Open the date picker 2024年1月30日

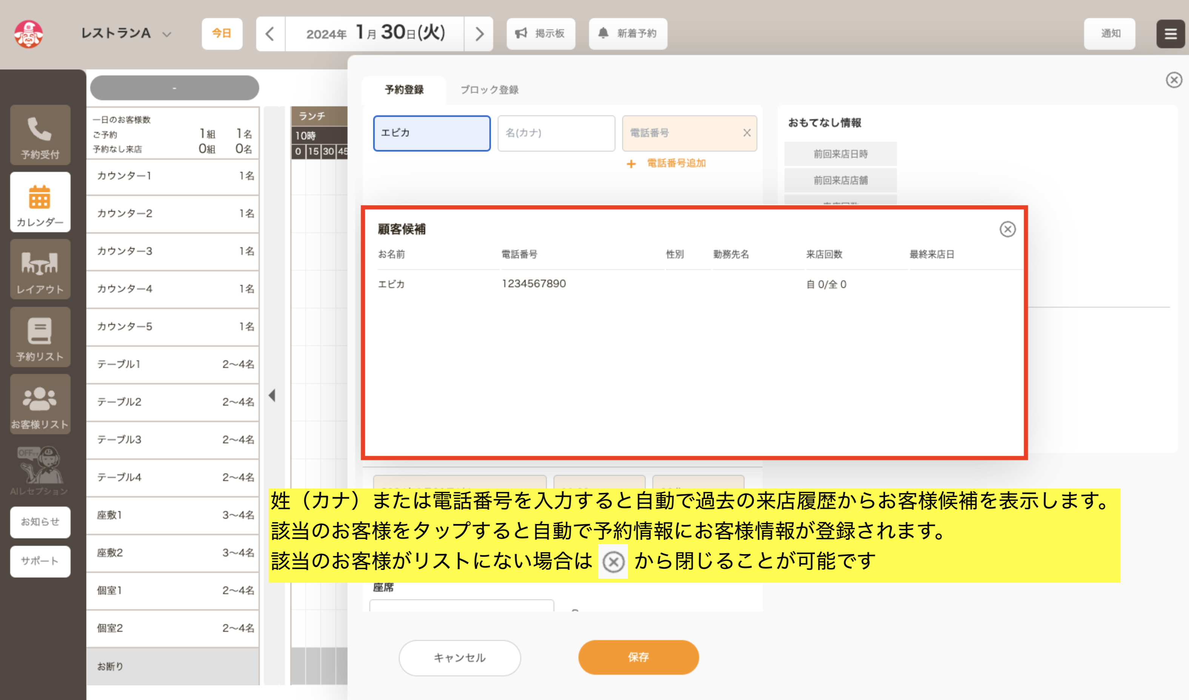(x=375, y=34)
